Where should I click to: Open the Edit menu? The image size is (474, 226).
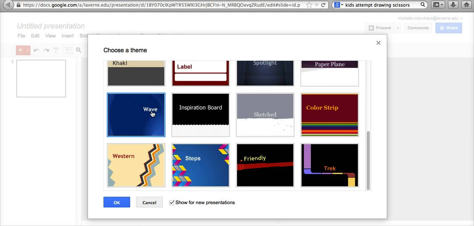(35, 36)
